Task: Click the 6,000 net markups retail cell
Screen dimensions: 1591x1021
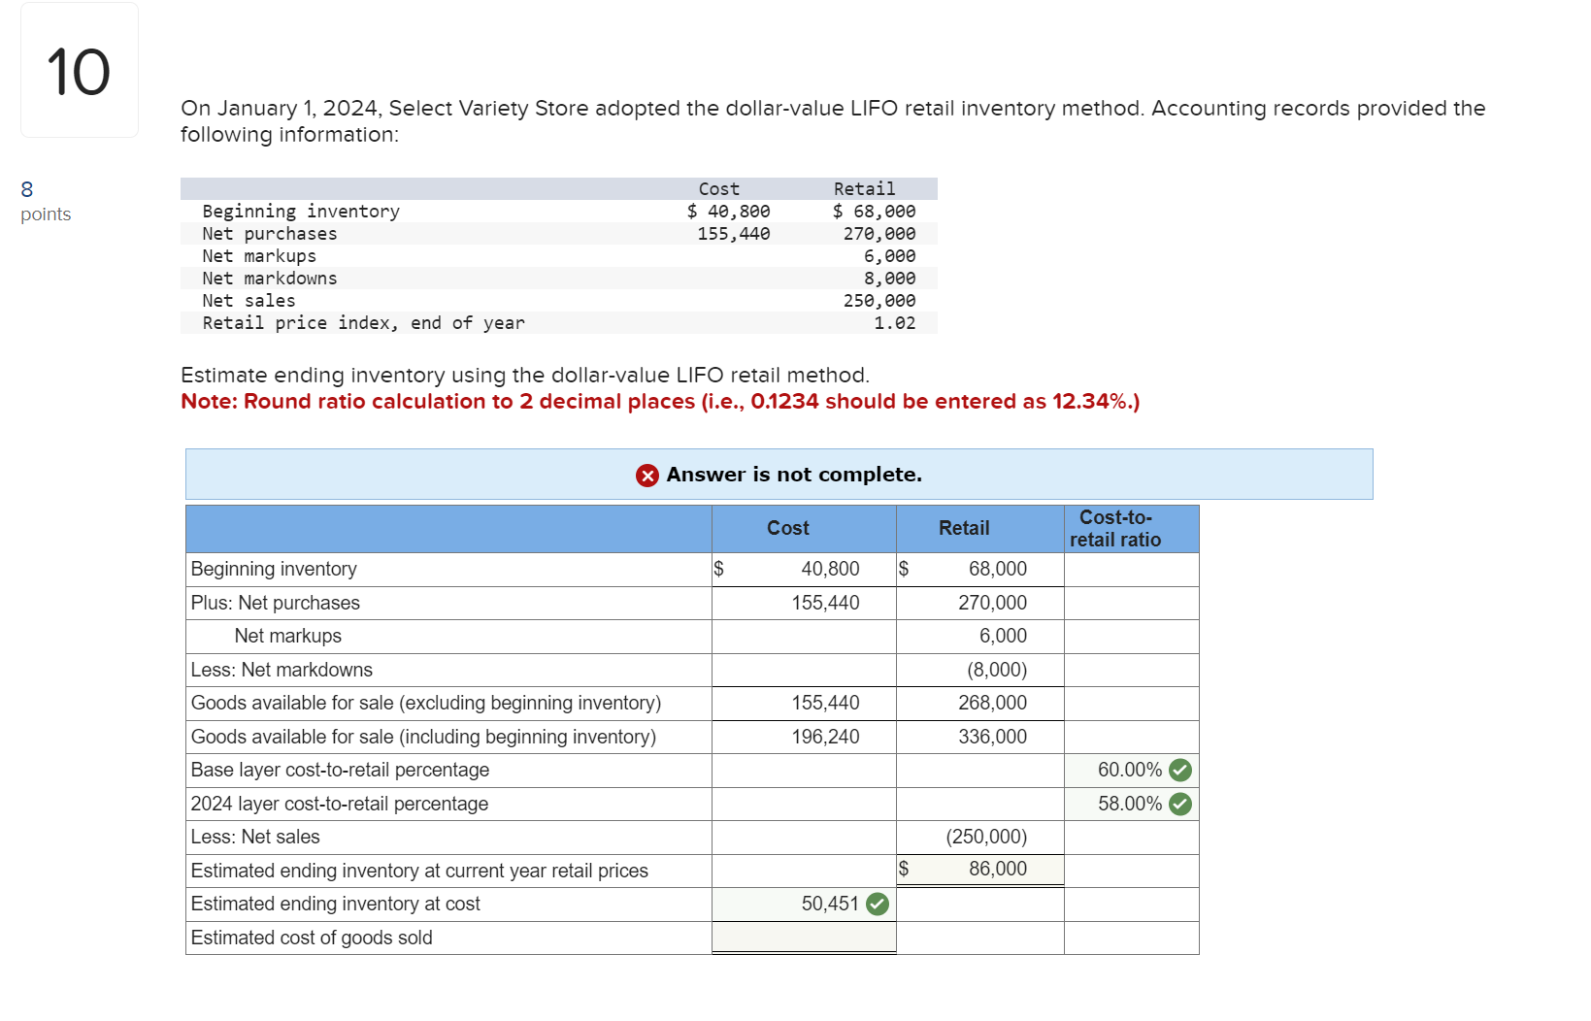Action: (x=980, y=637)
